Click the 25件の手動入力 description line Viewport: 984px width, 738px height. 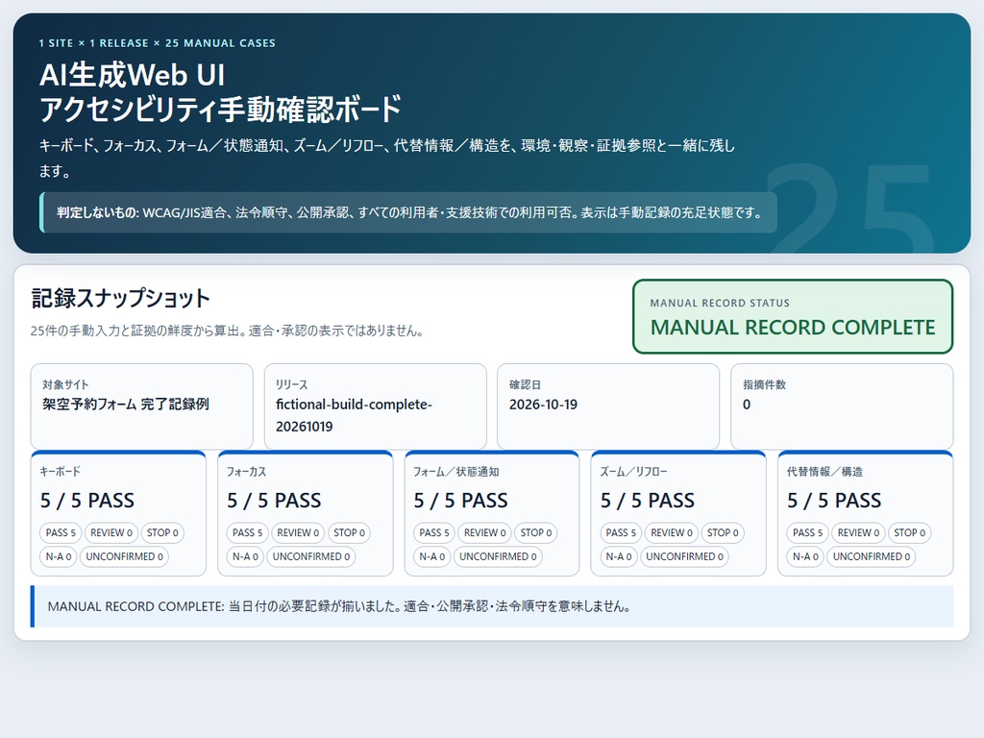click(x=227, y=331)
